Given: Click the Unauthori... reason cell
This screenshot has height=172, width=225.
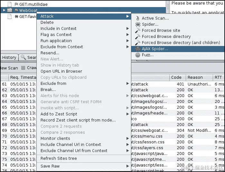Looking at the screenshot, I should click(x=199, y=84).
